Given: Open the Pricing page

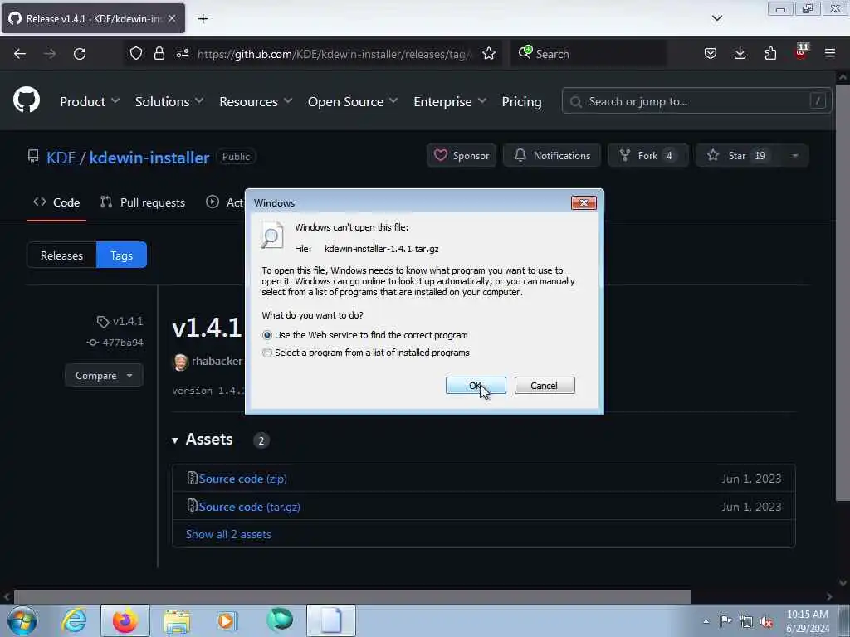Looking at the screenshot, I should [x=521, y=101].
